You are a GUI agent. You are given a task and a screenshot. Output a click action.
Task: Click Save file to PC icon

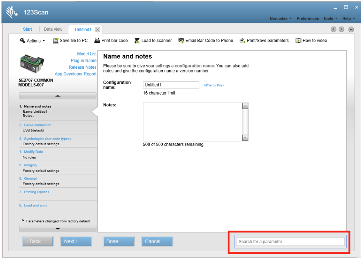click(x=56, y=41)
